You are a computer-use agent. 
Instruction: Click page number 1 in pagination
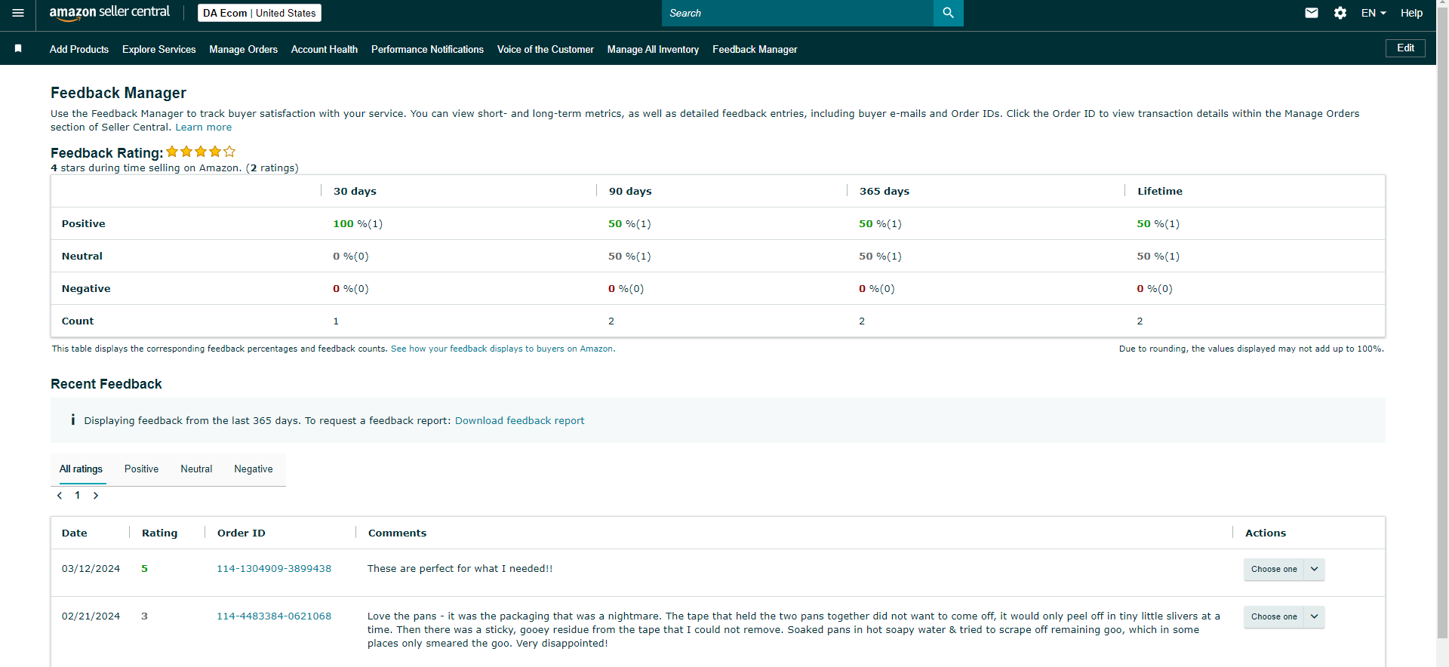77,496
